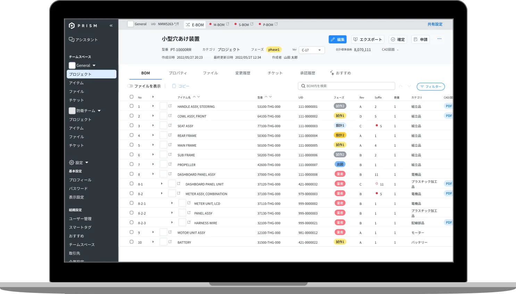The image size is (516, 294).
Task: Click the エクスポート button
Action: tap(368, 40)
